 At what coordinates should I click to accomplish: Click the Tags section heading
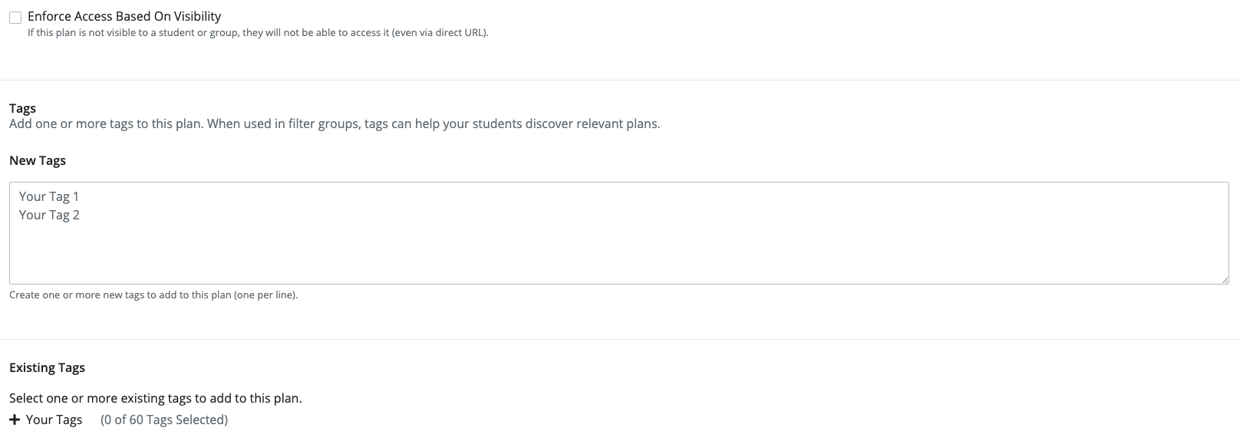click(x=23, y=109)
